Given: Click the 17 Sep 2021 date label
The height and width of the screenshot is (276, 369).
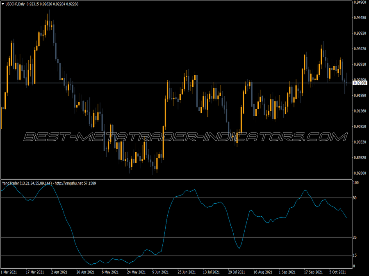Looking at the screenshot, I should pyautogui.click(x=313, y=272).
